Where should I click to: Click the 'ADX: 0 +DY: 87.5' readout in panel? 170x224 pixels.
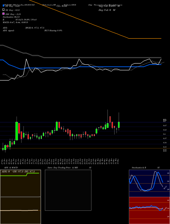click(18, 172)
